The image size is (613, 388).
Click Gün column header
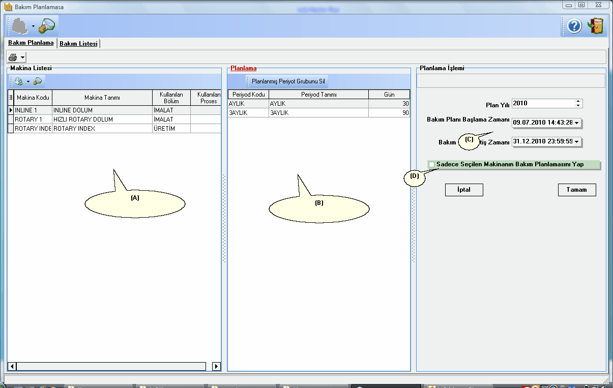[389, 95]
